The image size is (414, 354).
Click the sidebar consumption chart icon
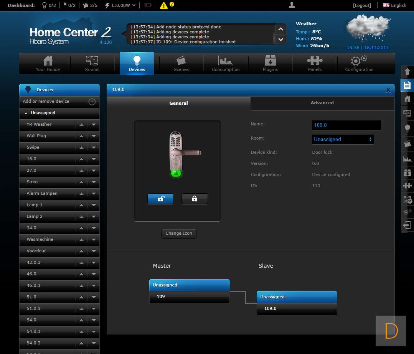tap(407, 159)
